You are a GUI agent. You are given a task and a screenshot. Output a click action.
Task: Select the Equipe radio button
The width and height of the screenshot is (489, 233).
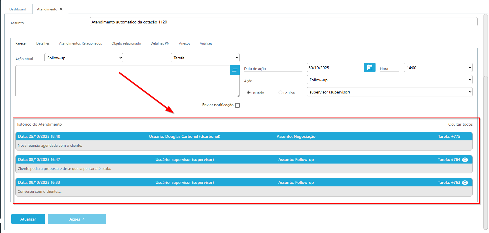click(280, 93)
